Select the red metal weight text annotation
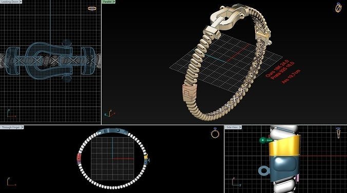The image size is (347, 193). tap(283, 72)
